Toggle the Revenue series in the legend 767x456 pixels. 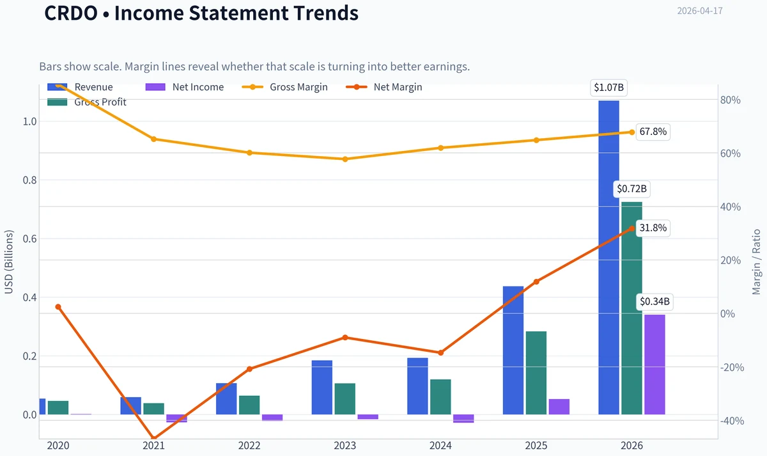[x=80, y=87]
